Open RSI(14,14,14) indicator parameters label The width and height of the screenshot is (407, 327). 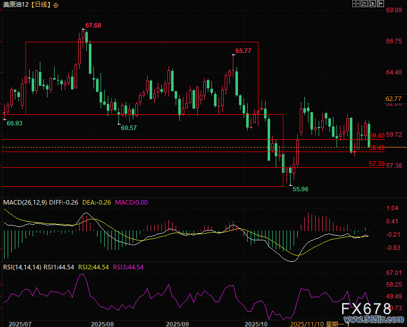click(x=22, y=267)
